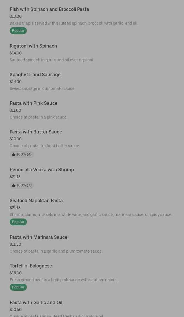
Task: Select Rigatoni with Spinach item
Action: [33, 46]
